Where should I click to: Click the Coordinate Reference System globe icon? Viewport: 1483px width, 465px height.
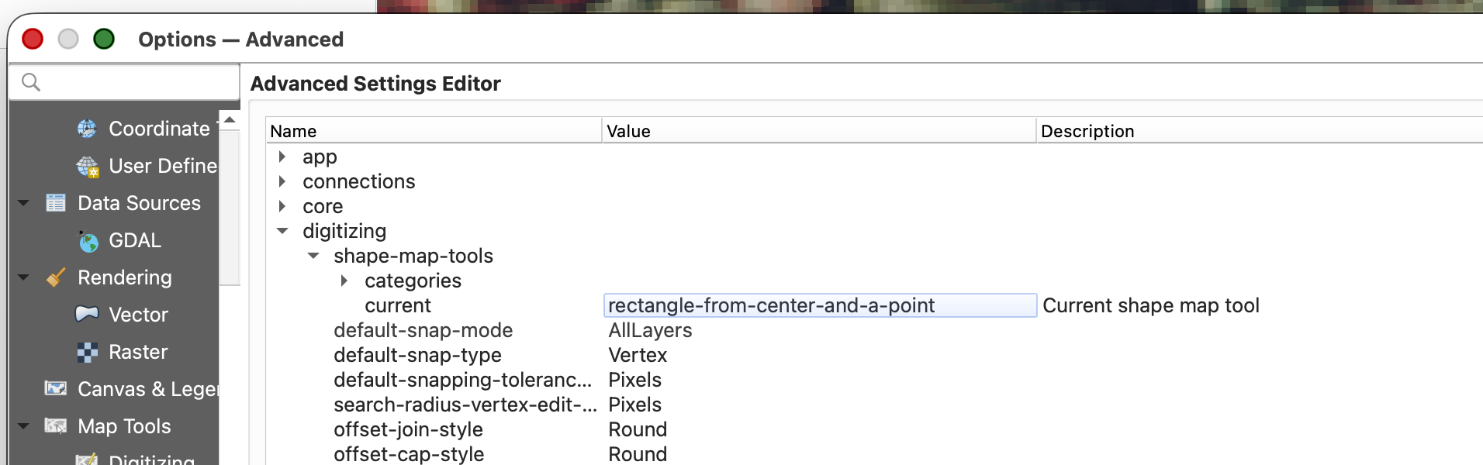click(87, 129)
